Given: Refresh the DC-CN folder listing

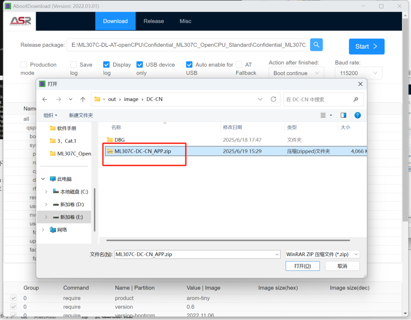Looking at the screenshot, I should [x=273, y=99].
